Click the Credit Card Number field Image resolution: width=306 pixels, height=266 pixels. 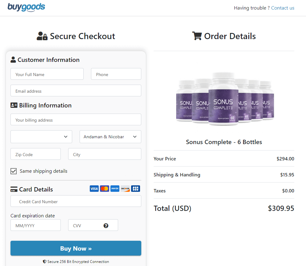[x=76, y=201]
